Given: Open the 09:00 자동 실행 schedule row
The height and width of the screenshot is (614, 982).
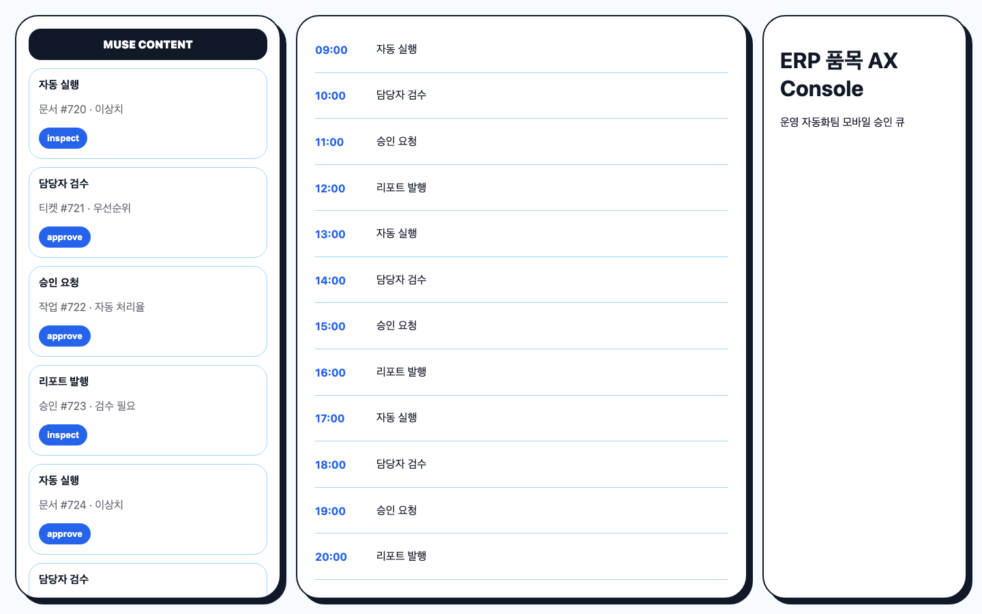Looking at the screenshot, I should pos(522,50).
